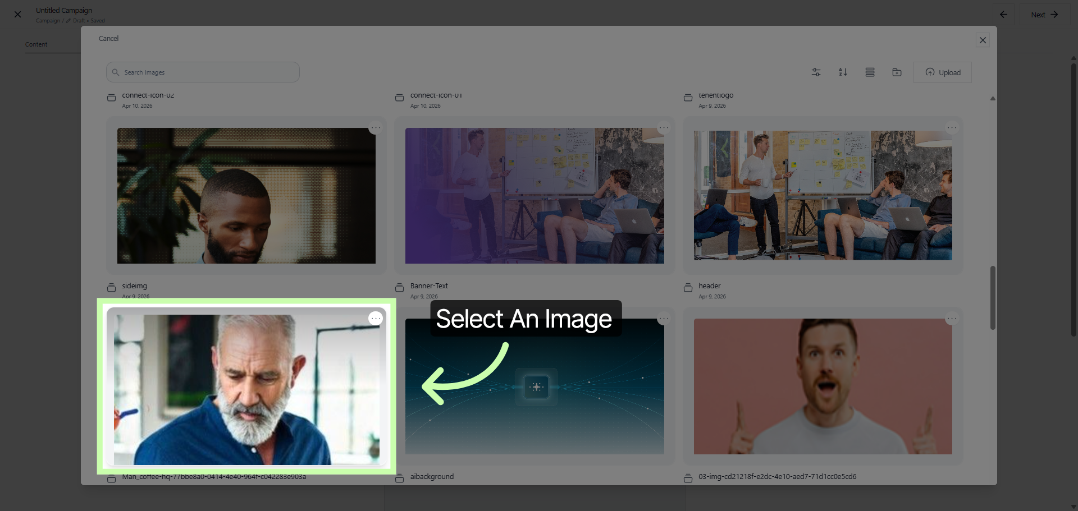This screenshot has width=1078, height=511.
Task: Click the connect-icon-01 file name
Action: coord(436,95)
